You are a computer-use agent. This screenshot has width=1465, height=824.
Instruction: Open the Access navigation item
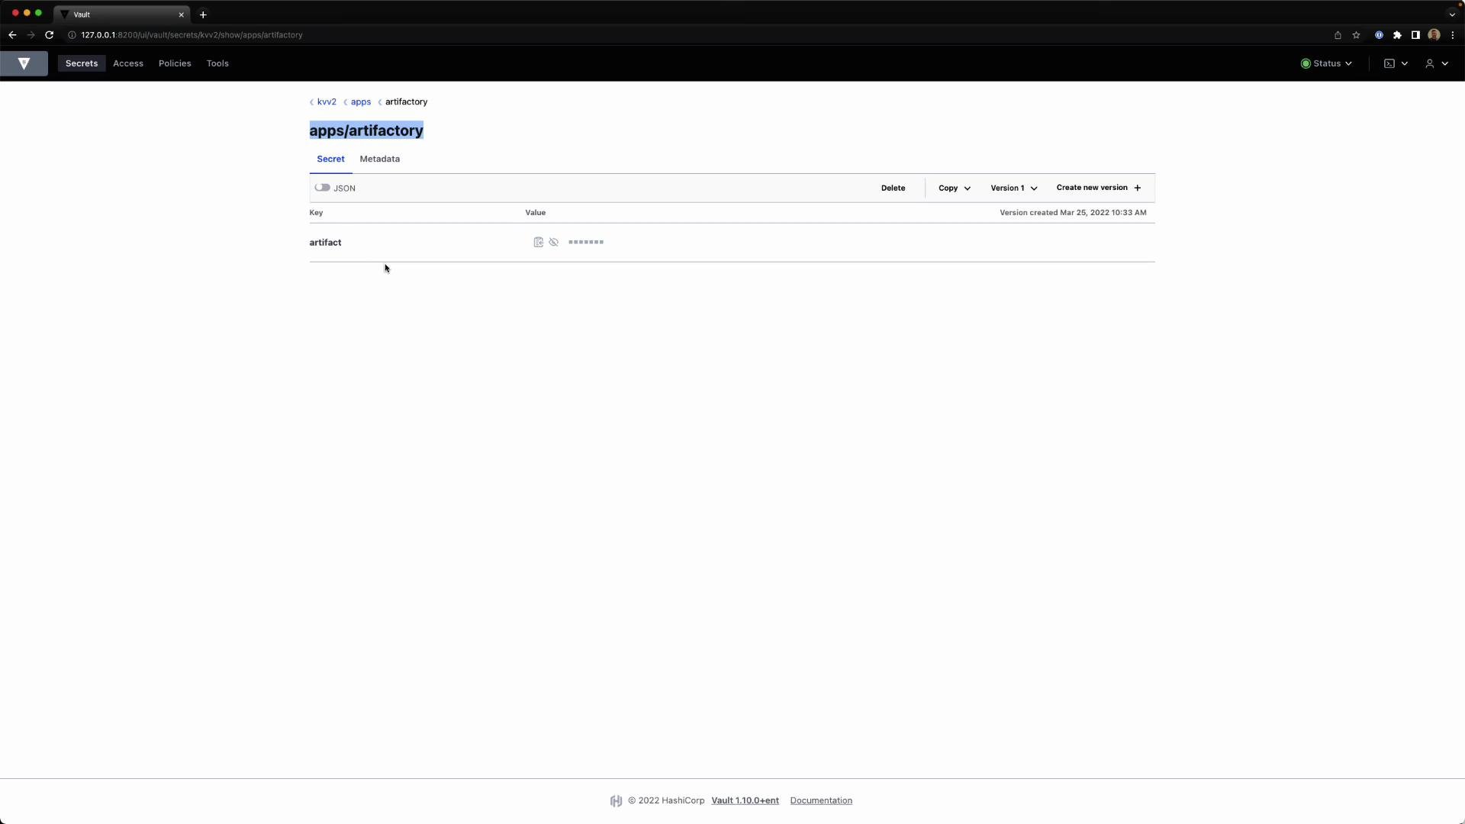[x=128, y=63]
